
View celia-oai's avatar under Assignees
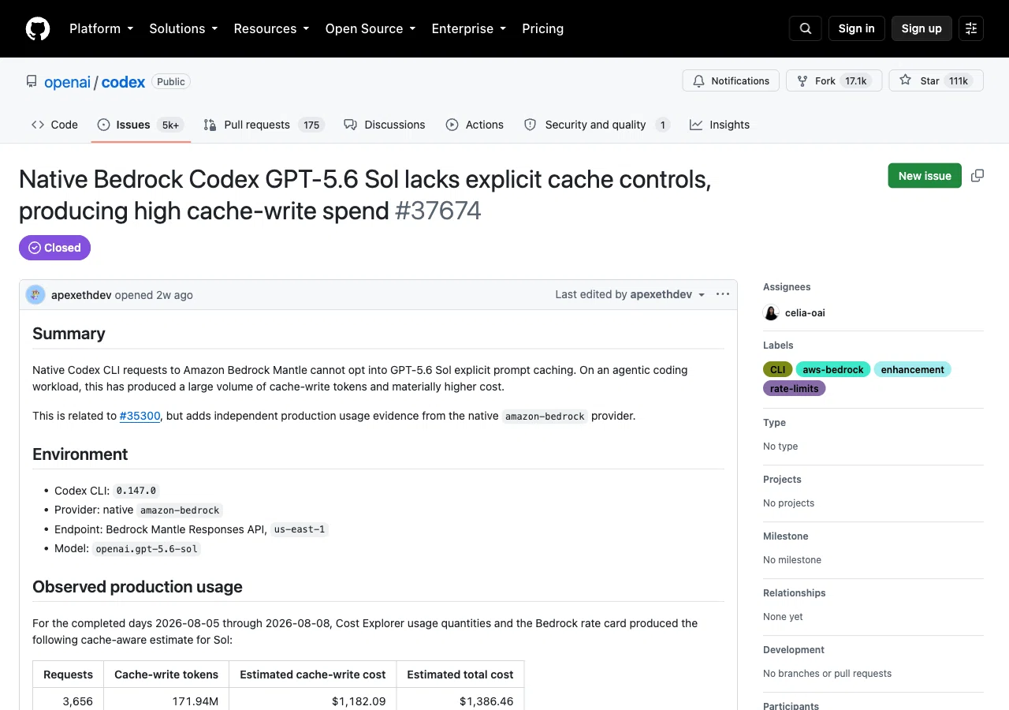[771, 313]
